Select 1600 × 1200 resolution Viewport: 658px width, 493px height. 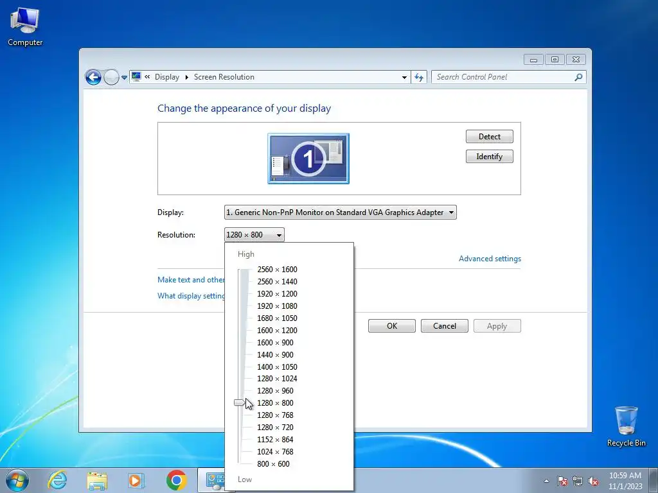click(277, 330)
